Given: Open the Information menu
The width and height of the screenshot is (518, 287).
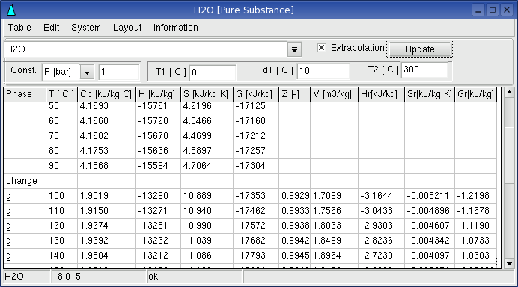Looking at the screenshot, I should [x=175, y=28].
